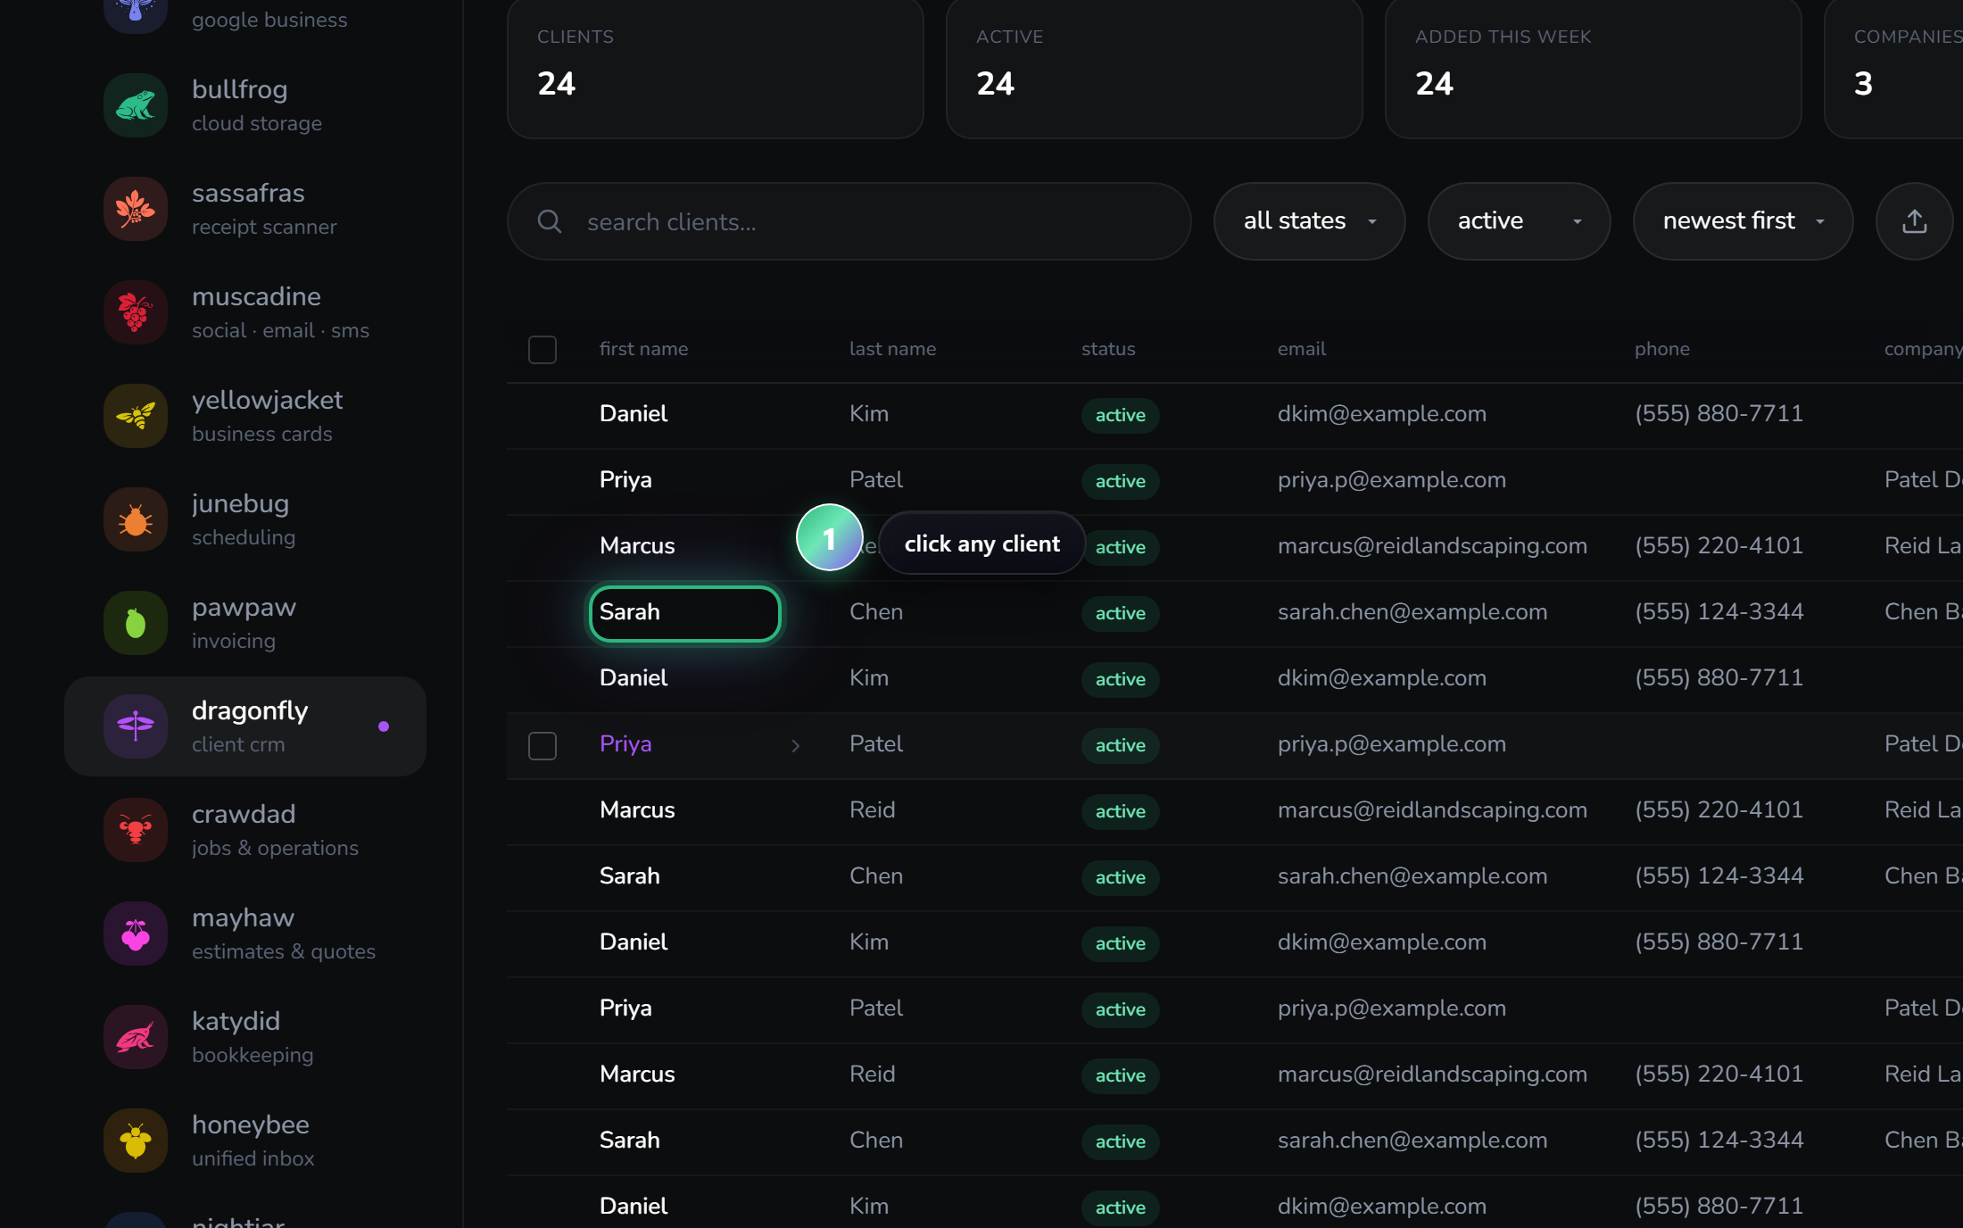Click the email column header
This screenshot has width=1963, height=1228.
(1302, 349)
